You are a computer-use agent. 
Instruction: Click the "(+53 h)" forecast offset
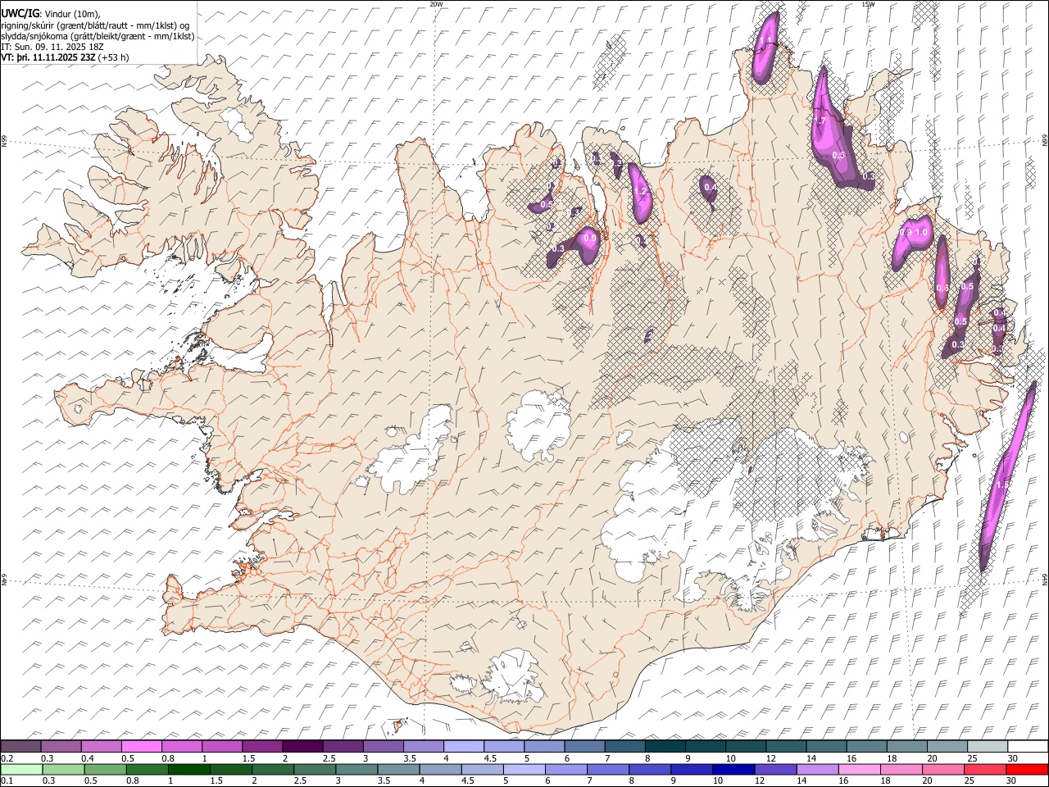pyautogui.click(x=113, y=58)
